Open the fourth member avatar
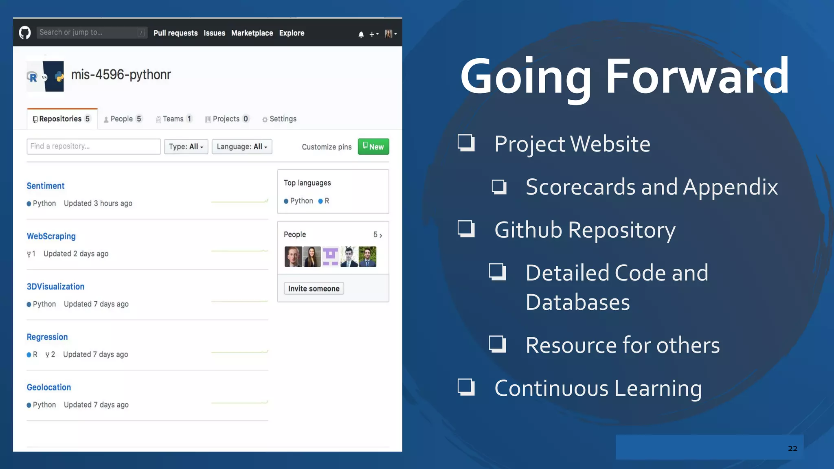Image resolution: width=834 pixels, height=469 pixels. (349, 256)
